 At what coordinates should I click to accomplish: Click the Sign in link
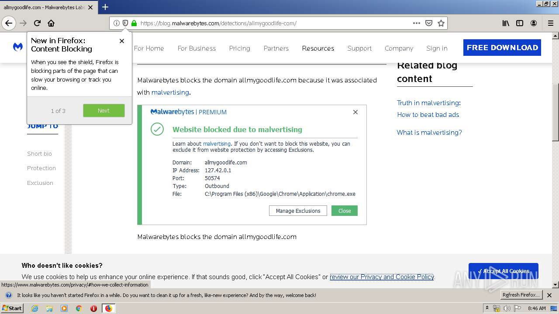[437, 48]
